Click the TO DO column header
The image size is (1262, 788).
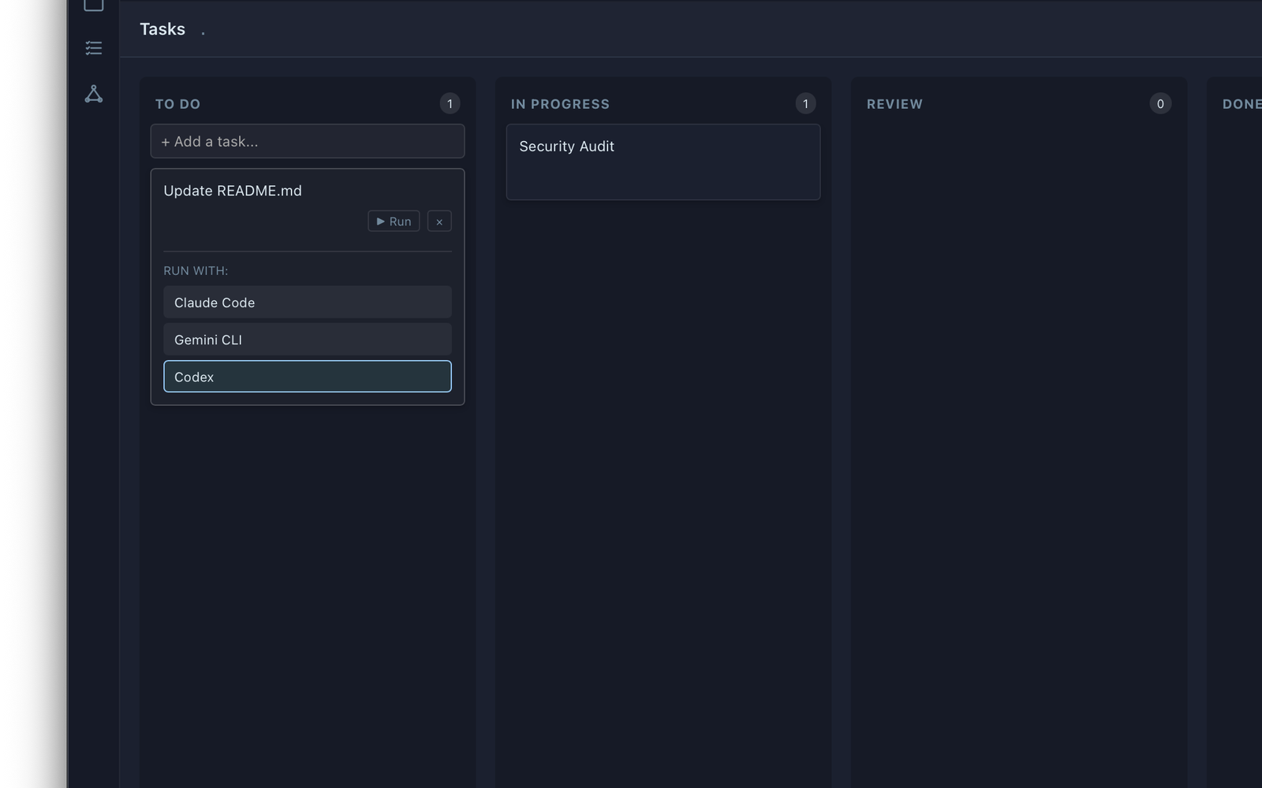(x=178, y=103)
